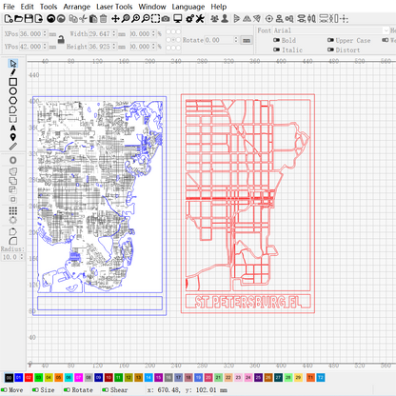Pick the orange T1 tool layer swatch
396x396 pixels.
click(x=310, y=377)
